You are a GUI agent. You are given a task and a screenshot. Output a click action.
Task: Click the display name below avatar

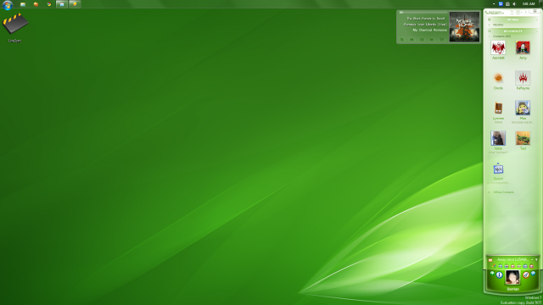(x=512, y=289)
